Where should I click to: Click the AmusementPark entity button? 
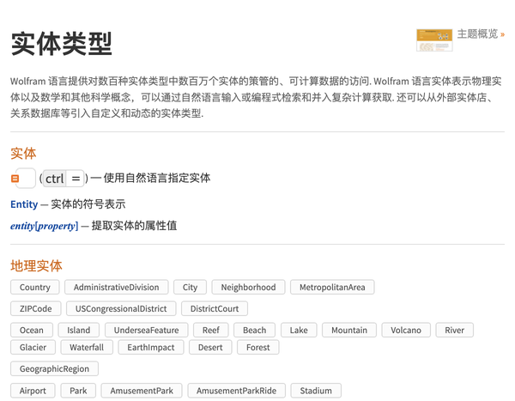142,391
